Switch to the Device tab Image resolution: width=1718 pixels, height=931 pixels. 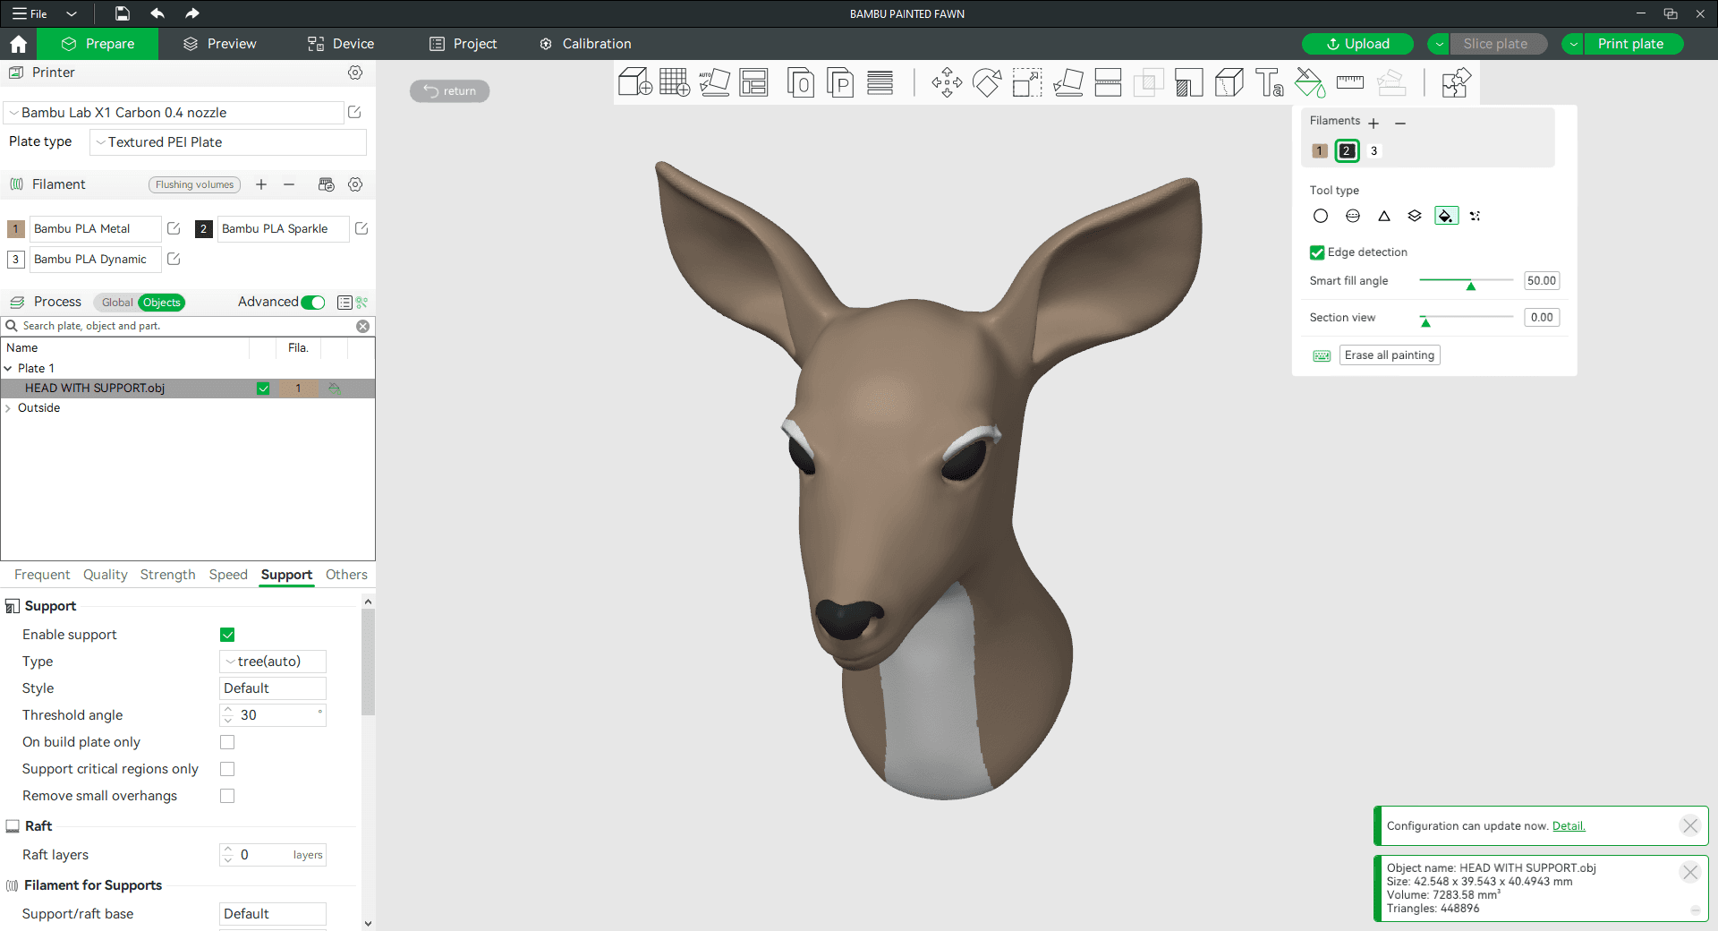click(x=341, y=44)
